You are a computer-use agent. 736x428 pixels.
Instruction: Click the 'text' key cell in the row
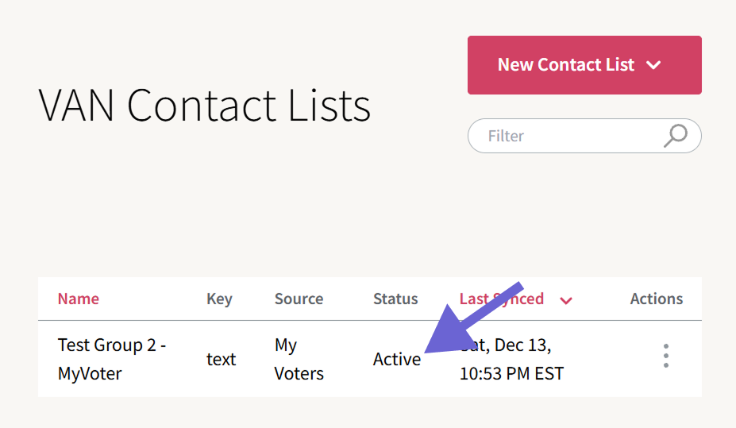point(221,359)
